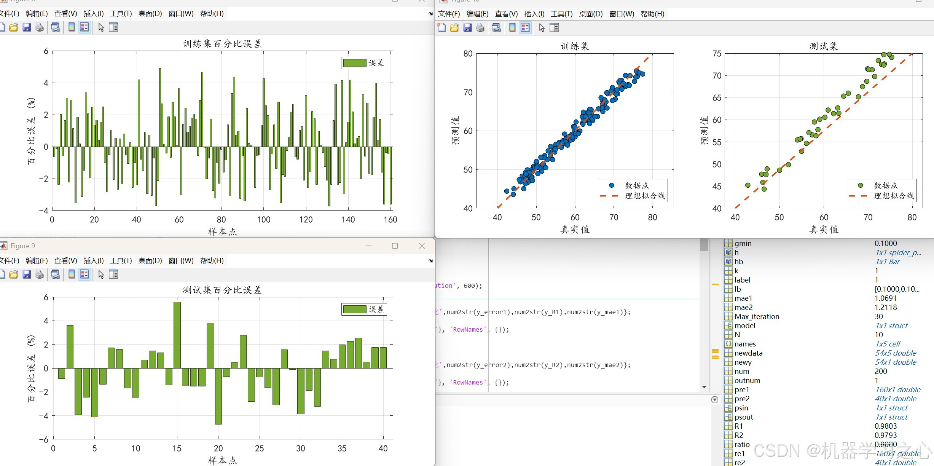Expand overflow arrow right of 训练集百分比误差 figure menubar
The image size is (934, 466).
point(430,14)
